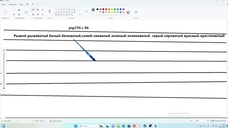This screenshot has height=128, width=228.
Task: Expand the Rotate options arrow
Action: pyautogui.click(x=21, y=10)
